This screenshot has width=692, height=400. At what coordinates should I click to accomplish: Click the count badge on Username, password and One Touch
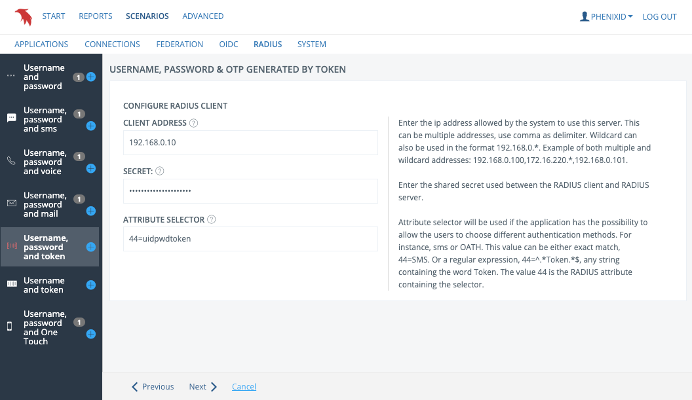click(79, 322)
